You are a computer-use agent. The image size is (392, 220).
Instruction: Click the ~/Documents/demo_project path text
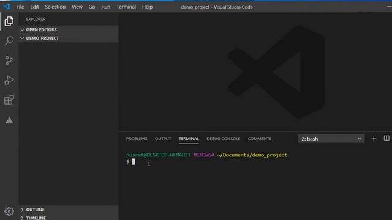[x=252, y=155]
